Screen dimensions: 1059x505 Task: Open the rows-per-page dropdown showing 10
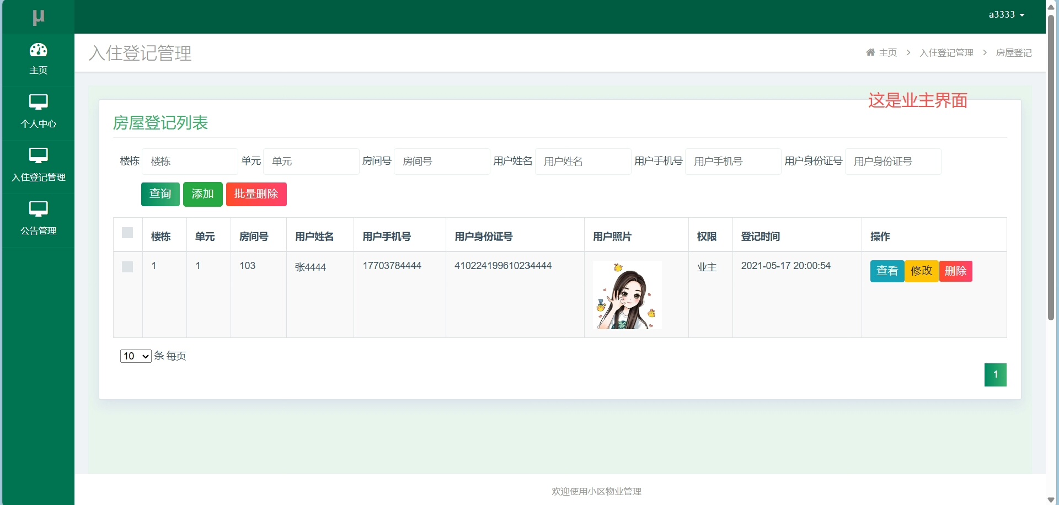(136, 356)
